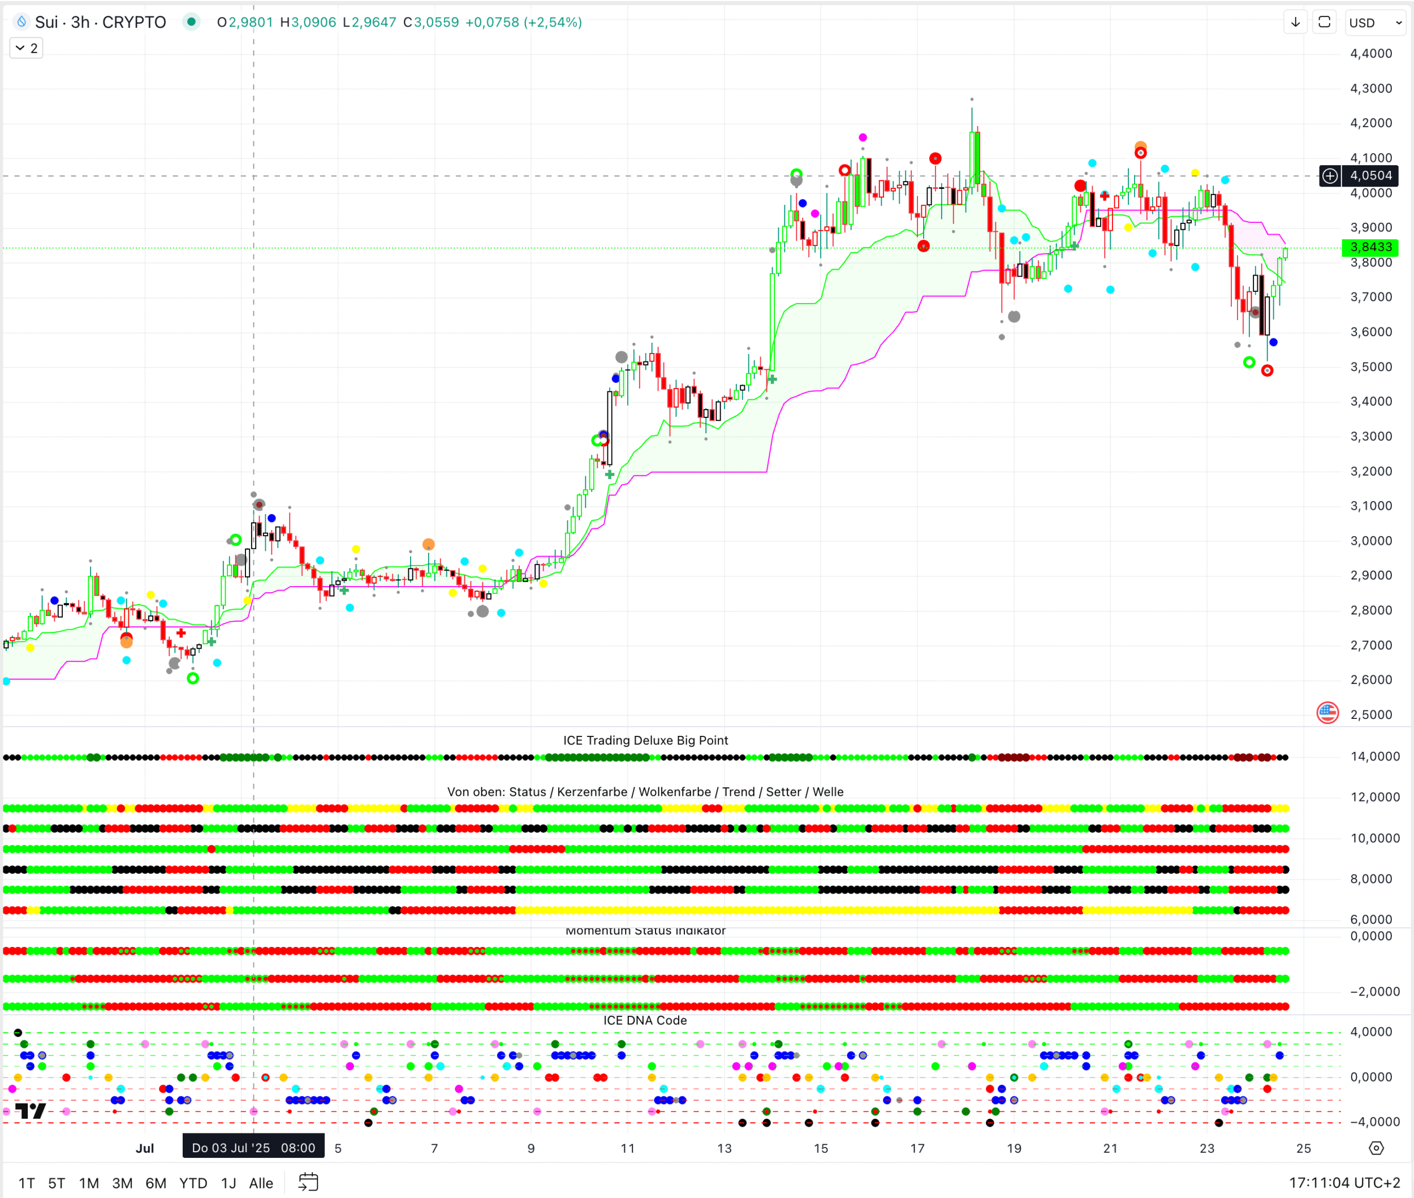Click the scroll-down arrow icon
The height and width of the screenshot is (1198, 1414).
pyautogui.click(x=1295, y=21)
